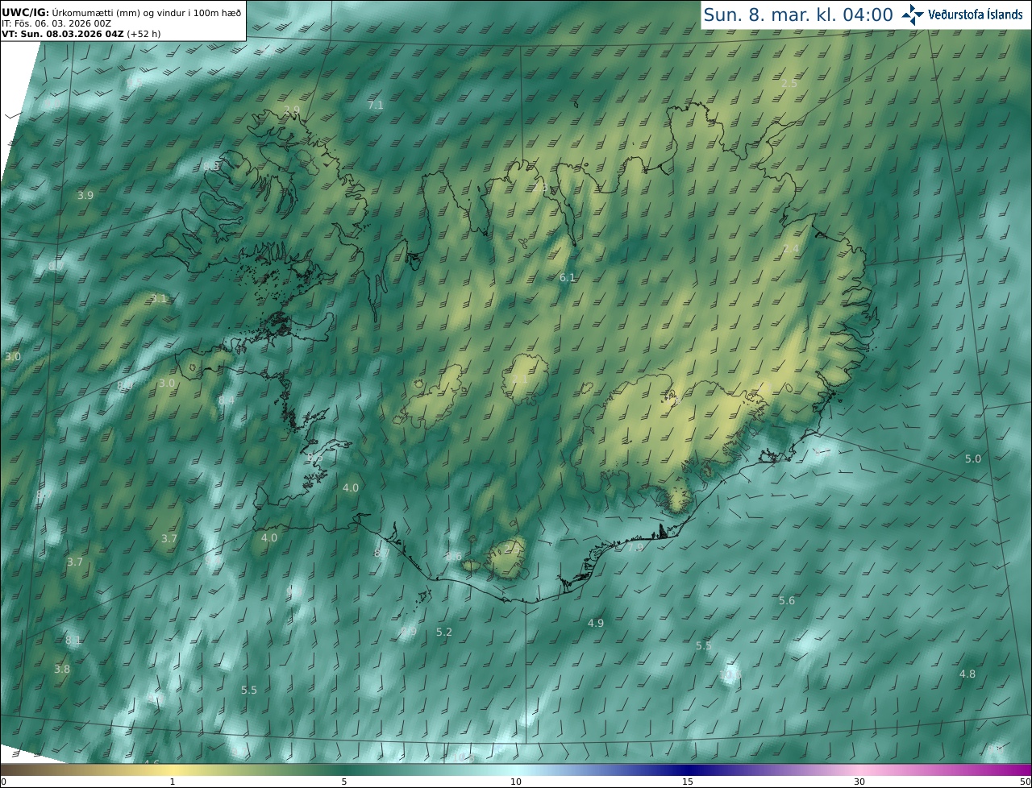Select the 'Sun. 8. mar. kl. 04:00' timestamp

798,15
